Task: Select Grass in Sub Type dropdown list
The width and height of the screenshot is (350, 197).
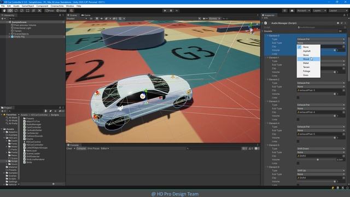Action: point(308,75)
